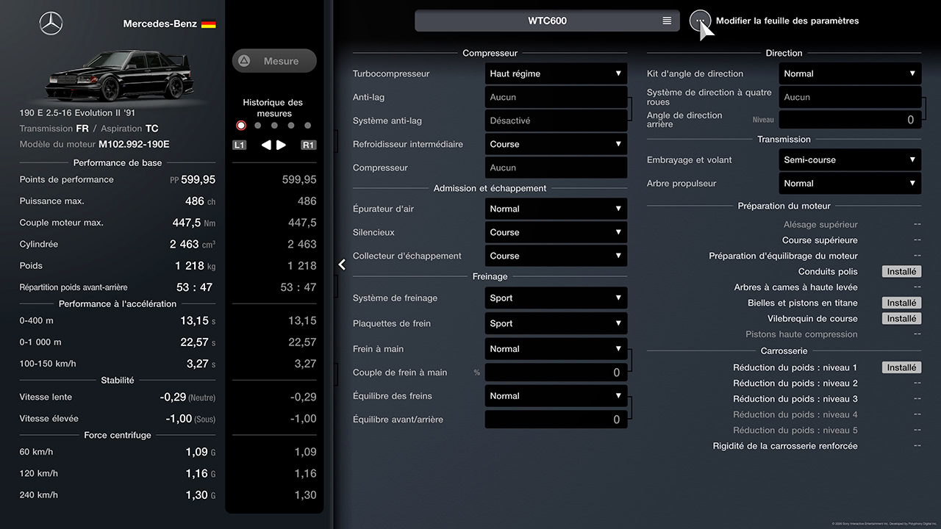The height and width of the screenshot is (529, 941).
Task: Click the 0-1 000 m time 22,57 s
Action: tap(198, 342)
